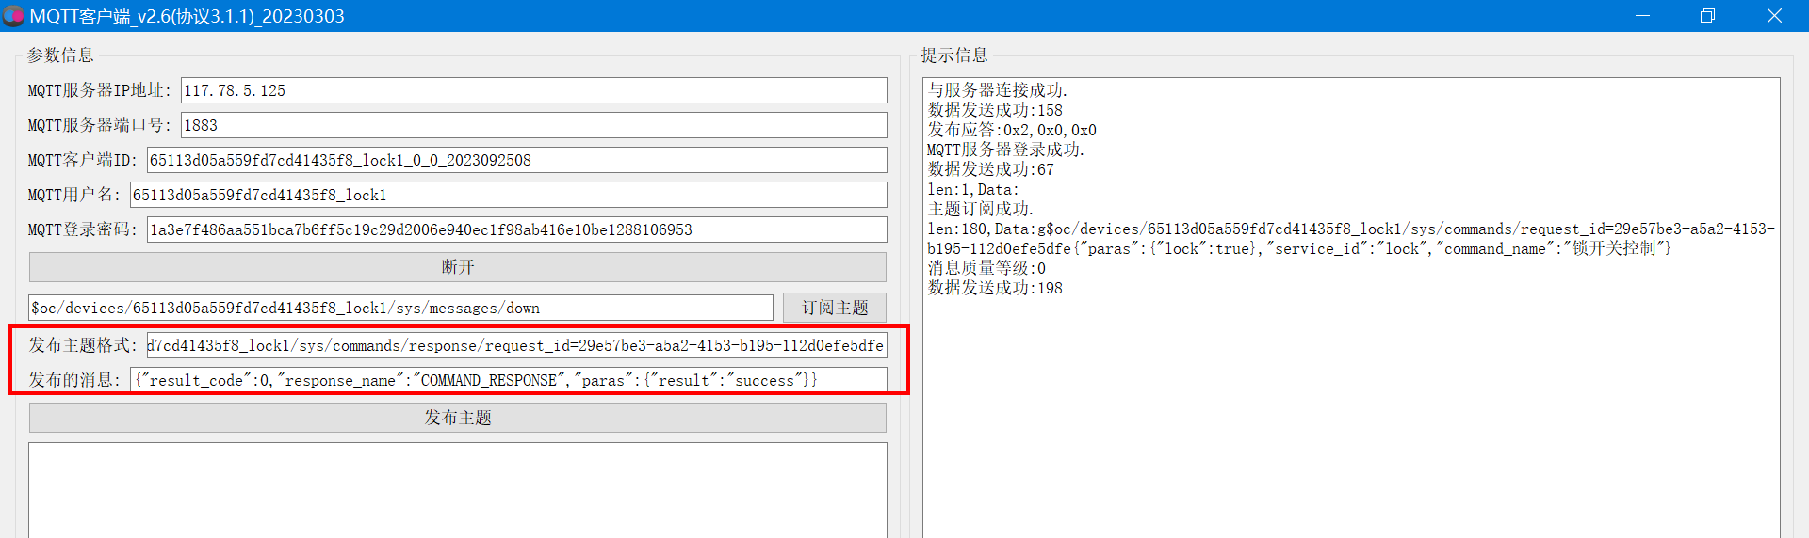Click the 'MQTT服务器IP地址:' label
Image resolution: width=1809 pixels, height=538 pixels.
point(100,90)
